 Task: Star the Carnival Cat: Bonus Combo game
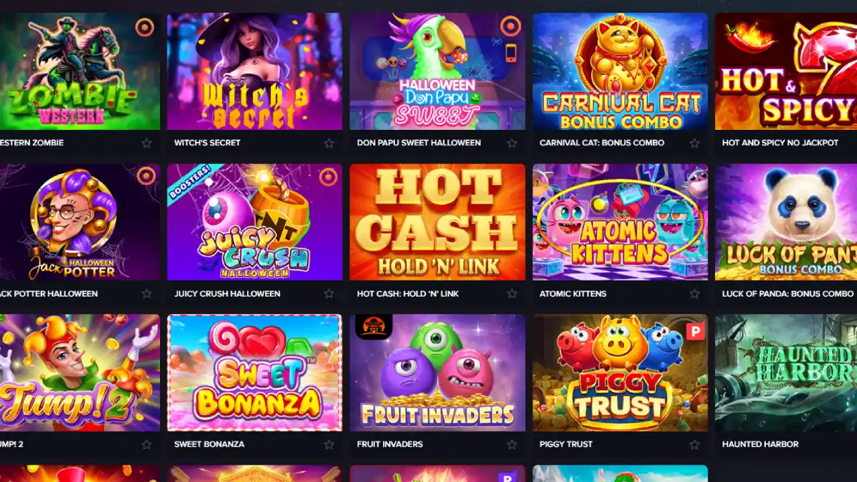pyautogui.click(x=694, y=143)
